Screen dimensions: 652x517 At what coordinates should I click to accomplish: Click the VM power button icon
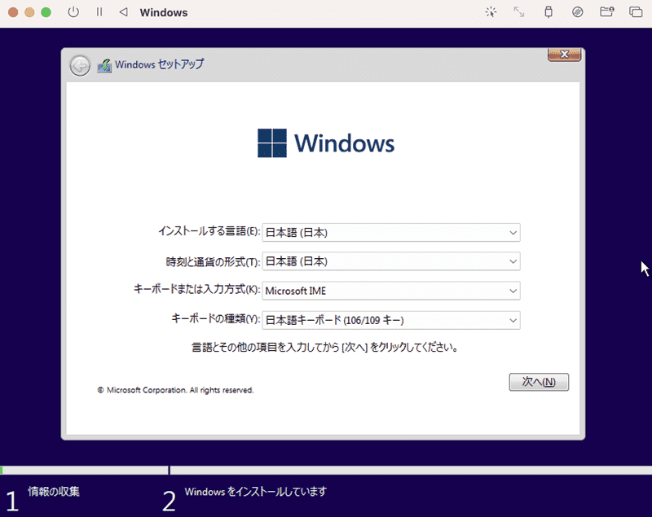[73, 12]
